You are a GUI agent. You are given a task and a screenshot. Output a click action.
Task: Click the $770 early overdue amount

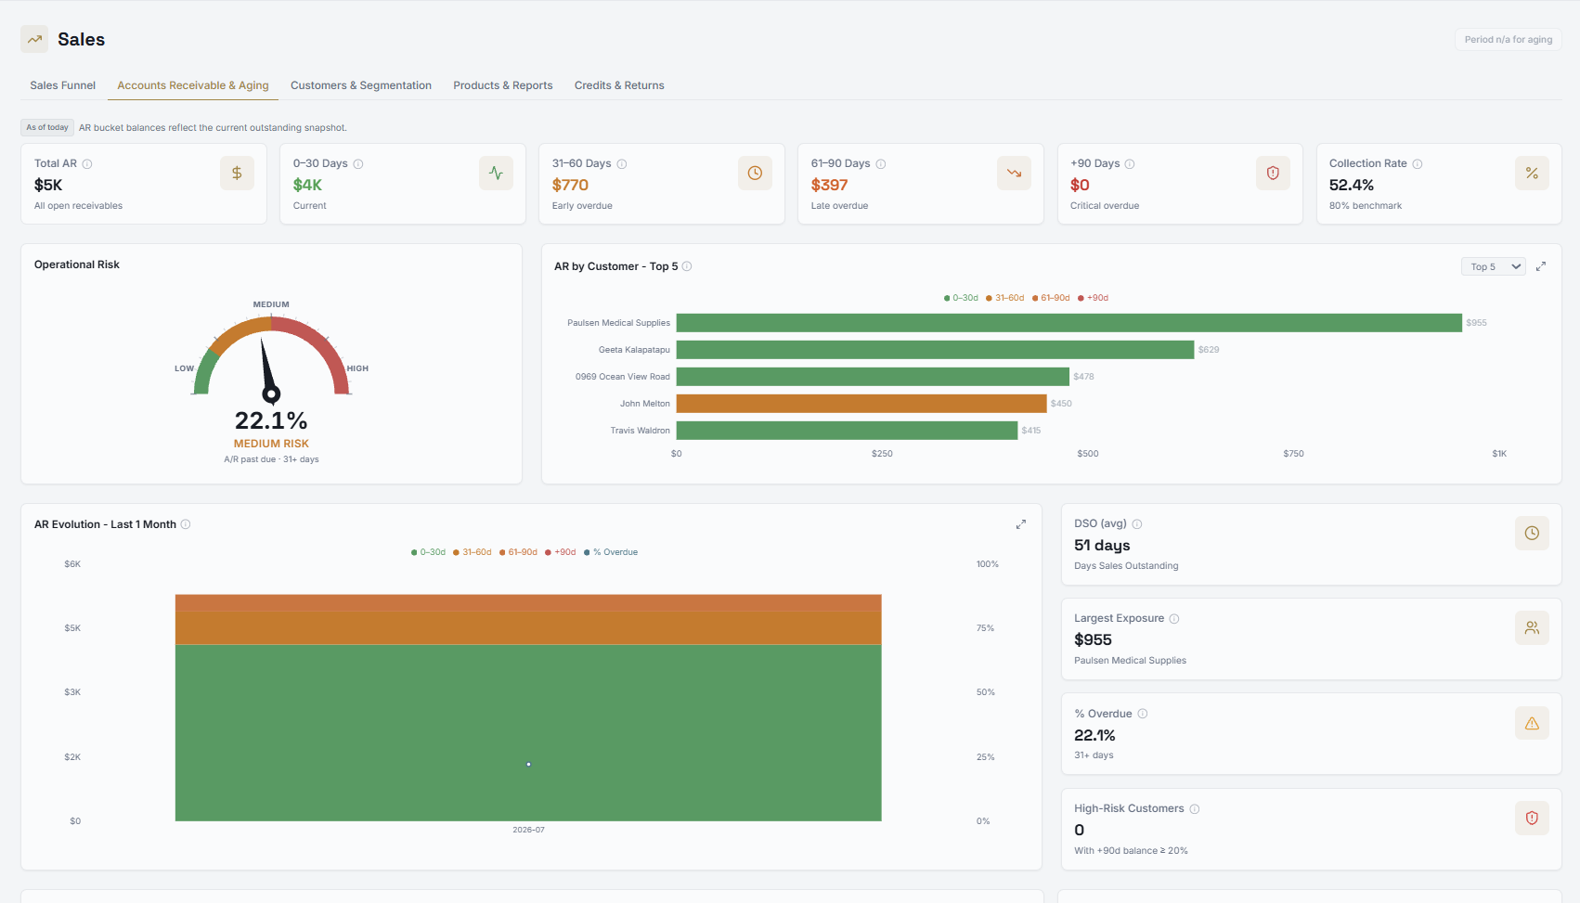pyautogui.click(x=570, y=185)
